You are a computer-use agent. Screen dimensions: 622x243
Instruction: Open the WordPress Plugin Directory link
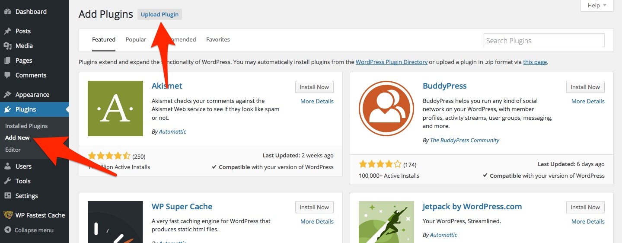point(391,62)
